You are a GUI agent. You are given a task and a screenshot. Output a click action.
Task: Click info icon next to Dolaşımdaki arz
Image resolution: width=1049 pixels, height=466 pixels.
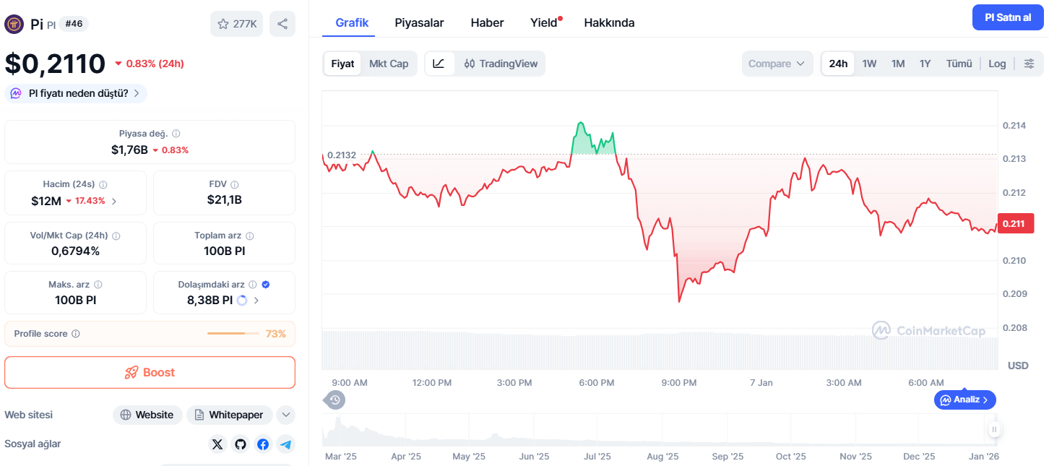pos(254,285)
